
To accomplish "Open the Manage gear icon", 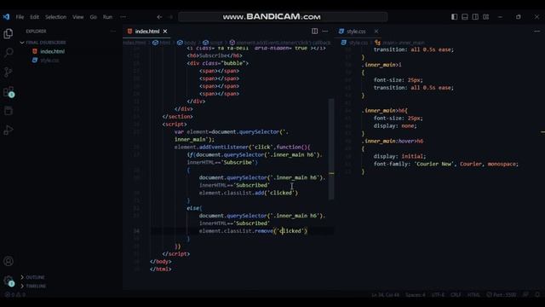I will tap(9, 281).
